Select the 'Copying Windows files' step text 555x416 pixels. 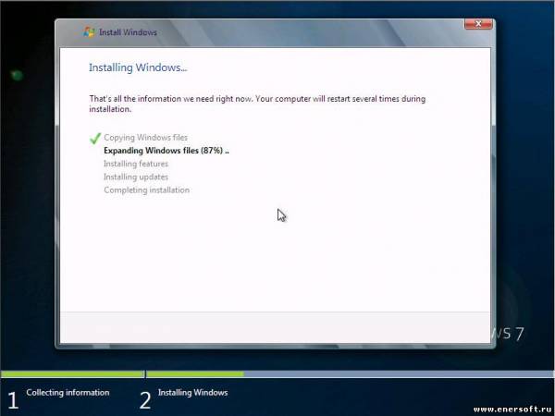[145, 137]
